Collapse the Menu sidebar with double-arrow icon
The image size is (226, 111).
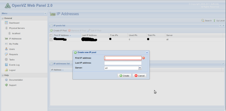[45, 13]
